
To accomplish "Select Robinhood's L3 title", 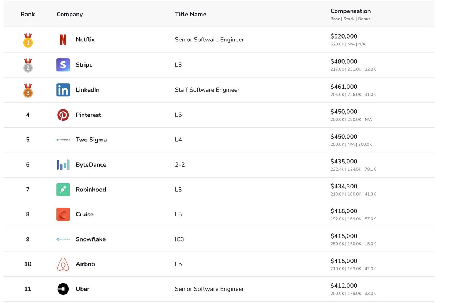I will [178, 190].
